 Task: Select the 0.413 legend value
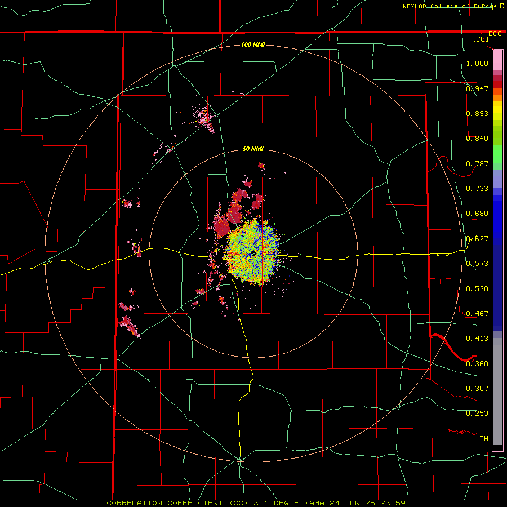(477, 338)
